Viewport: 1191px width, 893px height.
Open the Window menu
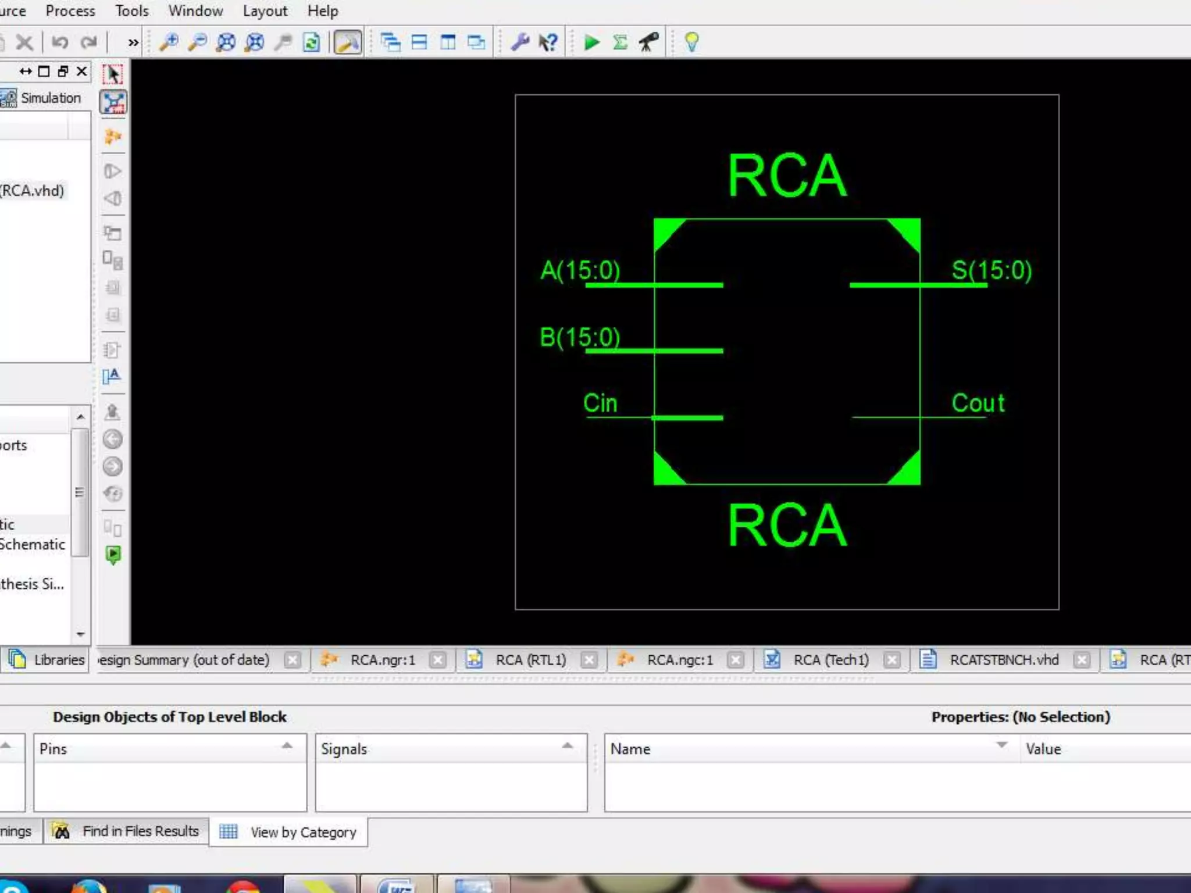(195, 11)
